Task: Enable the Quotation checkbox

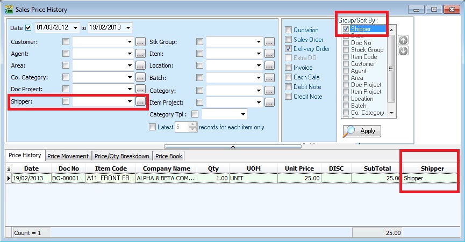Action: point(289,30)
